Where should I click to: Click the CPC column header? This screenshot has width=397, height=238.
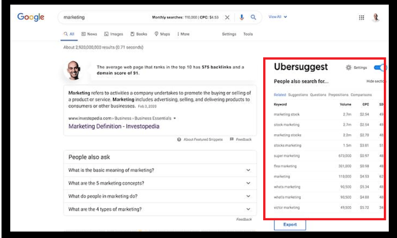coord(366,104)
